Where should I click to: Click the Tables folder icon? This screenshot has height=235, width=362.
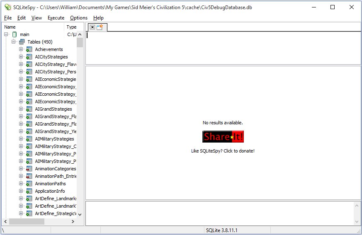[x=22, y=42]
